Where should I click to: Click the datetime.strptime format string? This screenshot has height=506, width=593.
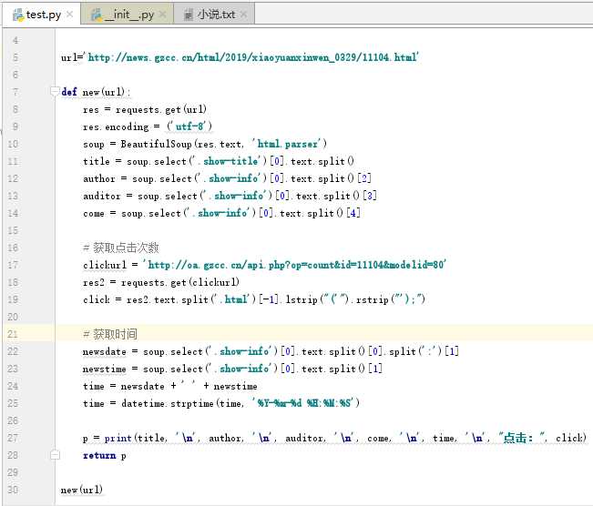(x=302, y=403)
